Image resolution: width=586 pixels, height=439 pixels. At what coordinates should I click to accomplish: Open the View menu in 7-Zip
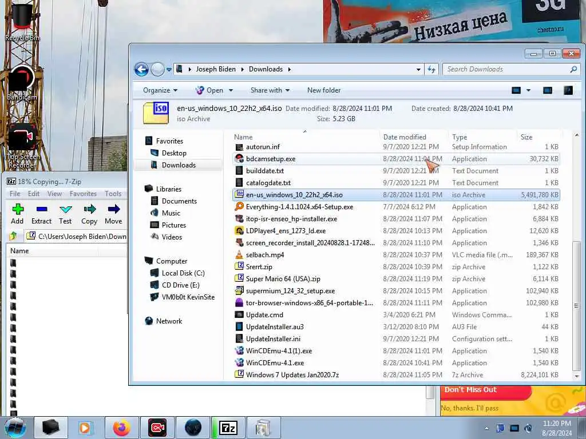pos(54,194)
